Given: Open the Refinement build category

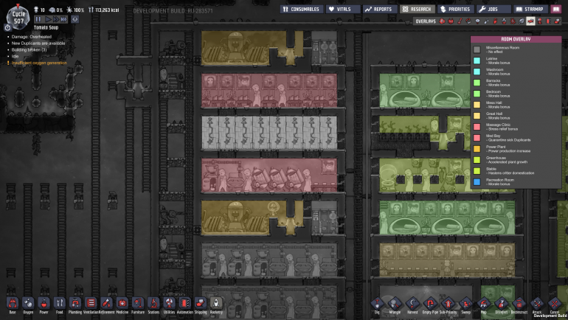Looking at the screenshot, I should 106,303.
